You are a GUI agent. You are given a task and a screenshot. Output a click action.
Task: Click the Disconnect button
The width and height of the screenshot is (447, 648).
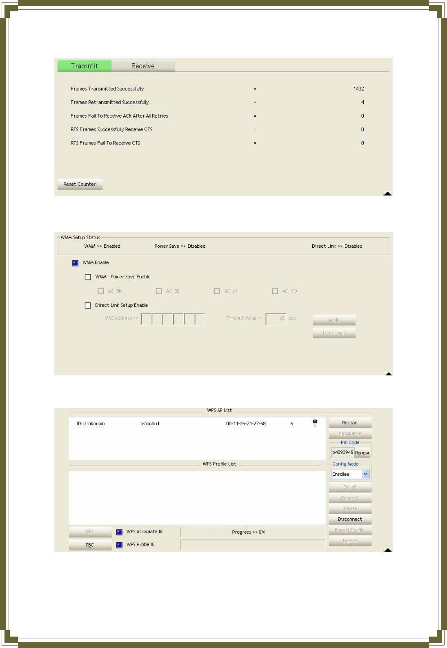click(x=350, y=519)
